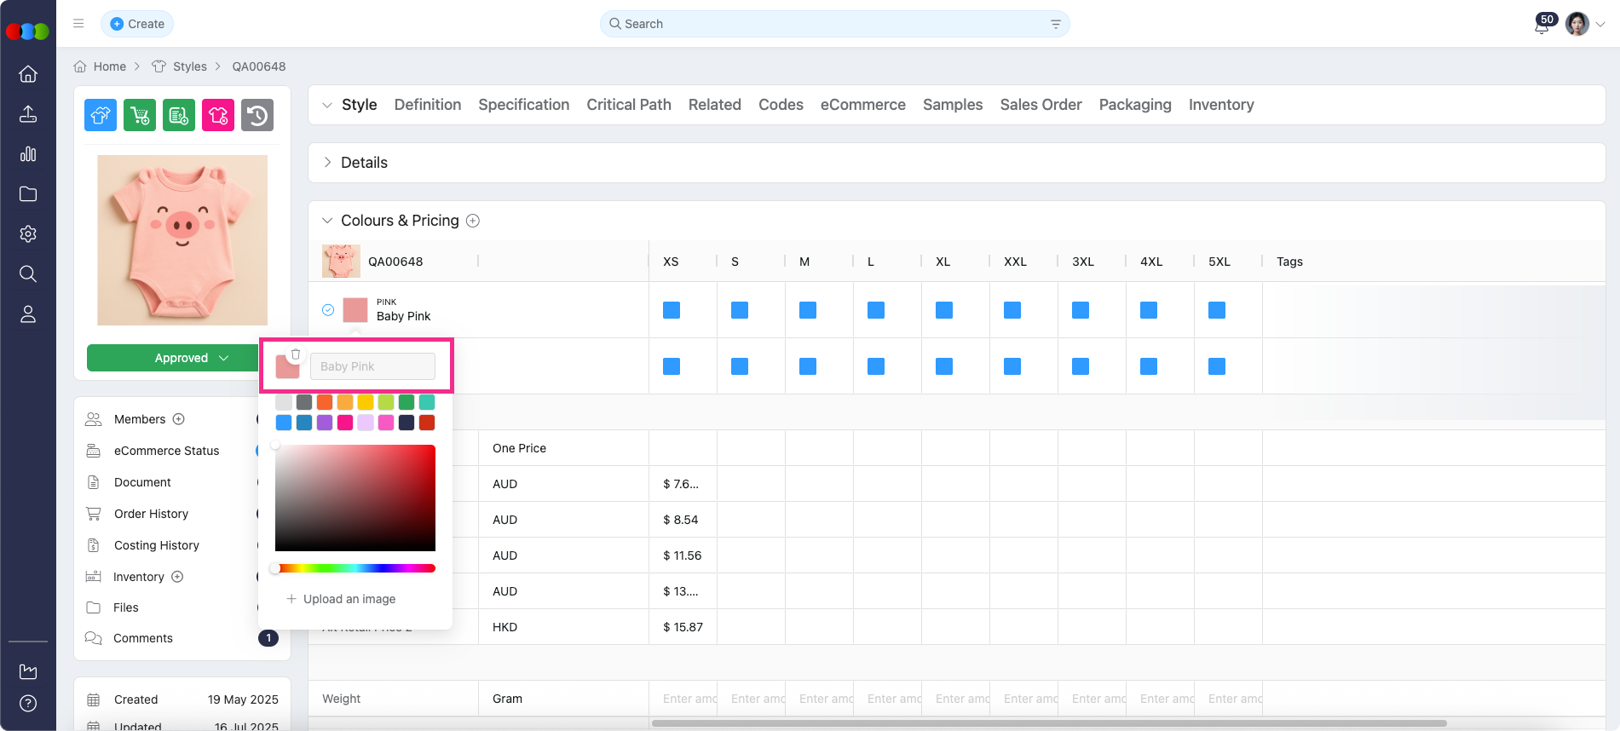Viewport: 1620px width, 731px height.
Task: Click the Create button
Action: [137, 24]
